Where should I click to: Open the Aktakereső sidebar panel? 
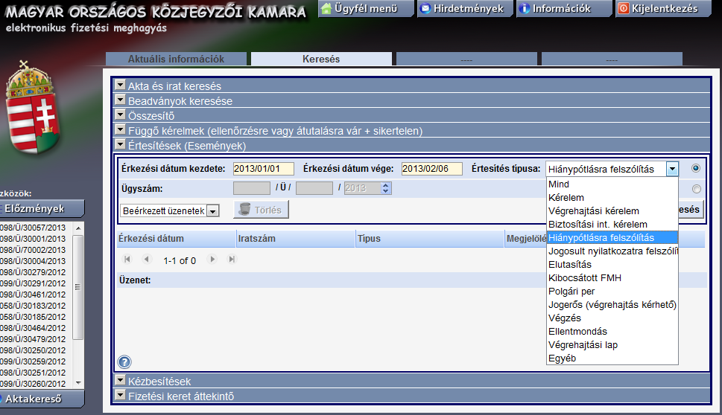pos(42,399)
